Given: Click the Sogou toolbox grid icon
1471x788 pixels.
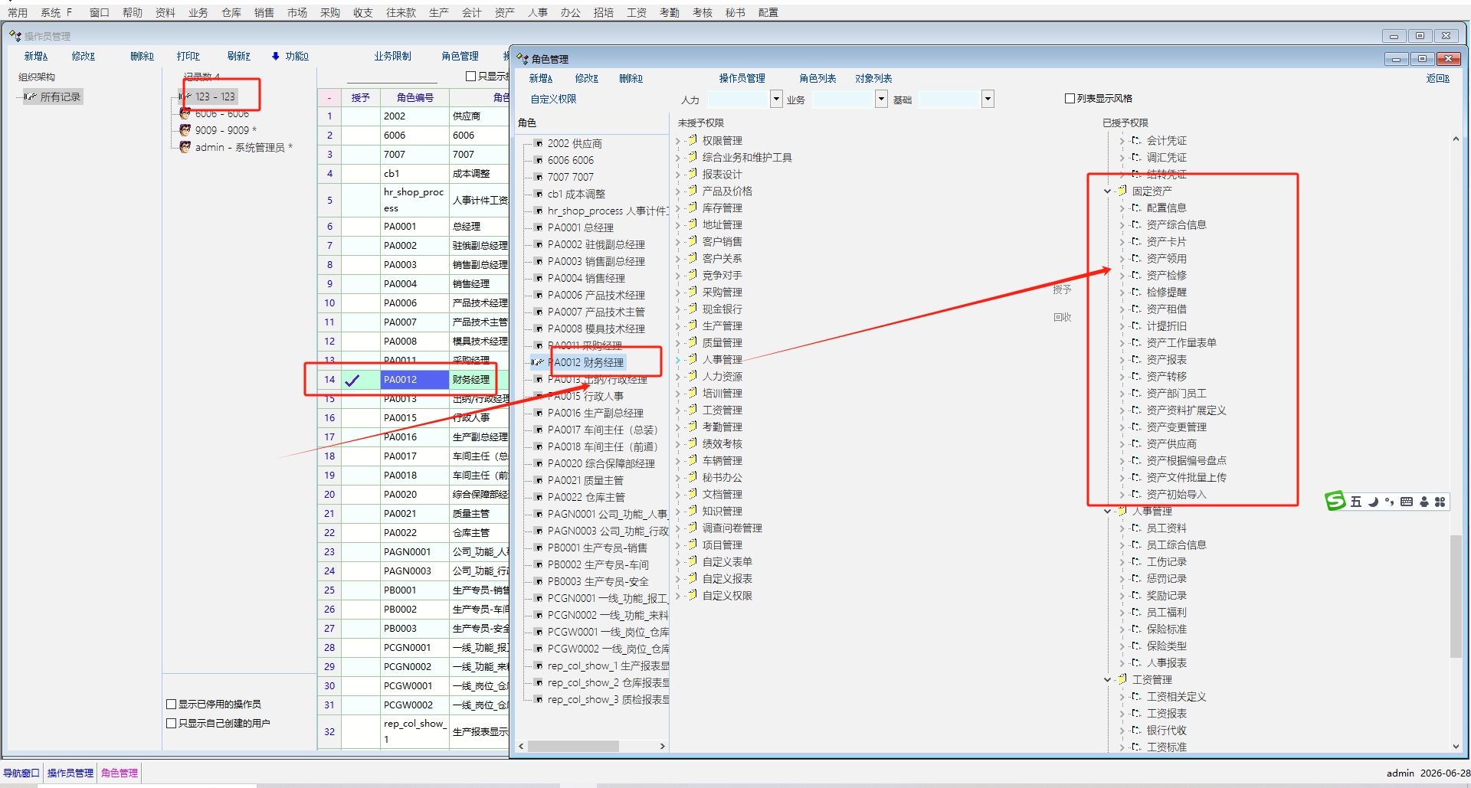Looking at the screenshot, I should point(1440,502).
